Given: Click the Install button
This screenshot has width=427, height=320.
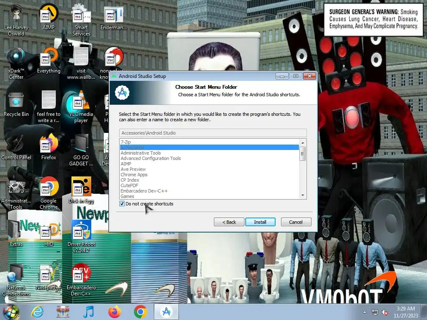Looking at the screenshot, I should [260, 222].
